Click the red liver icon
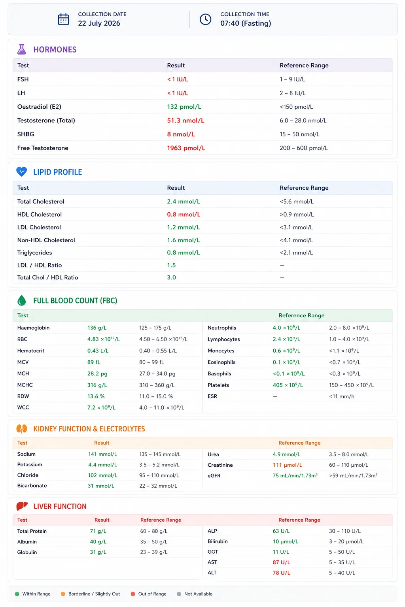Viewport: 405px width, 607px height. (22, 506)
